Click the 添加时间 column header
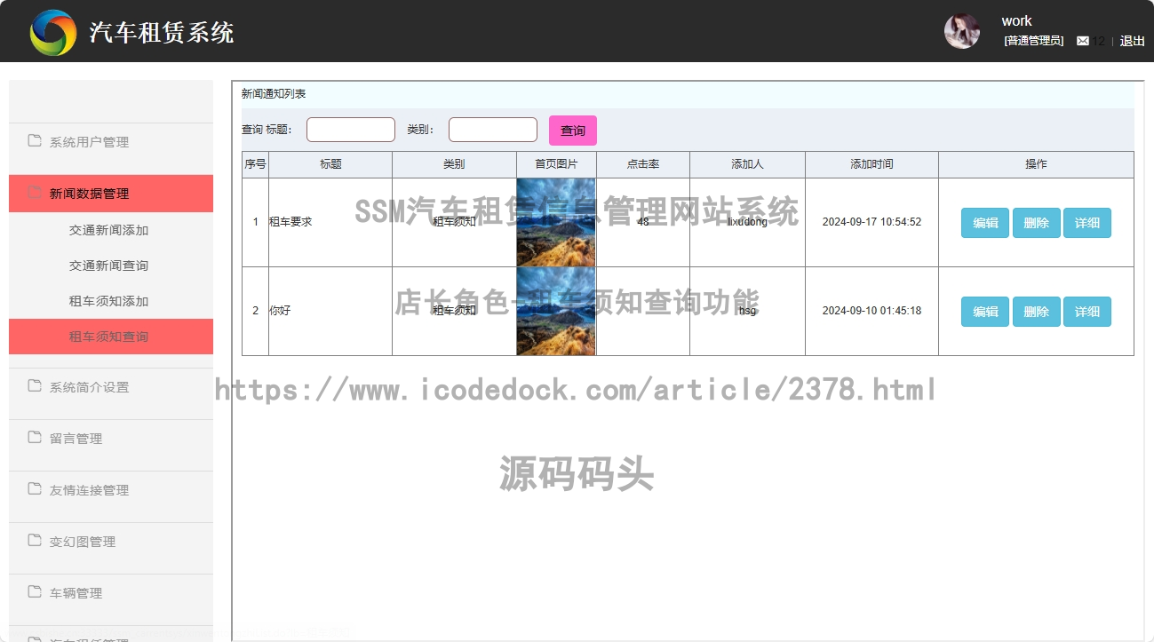Screen dimensions: 1154x642 (871, 164)
